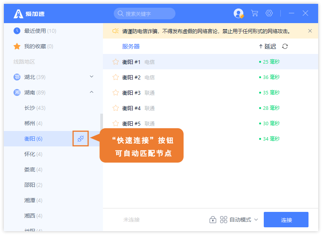Sort servers by 延迟 column header

click(267, 47)
